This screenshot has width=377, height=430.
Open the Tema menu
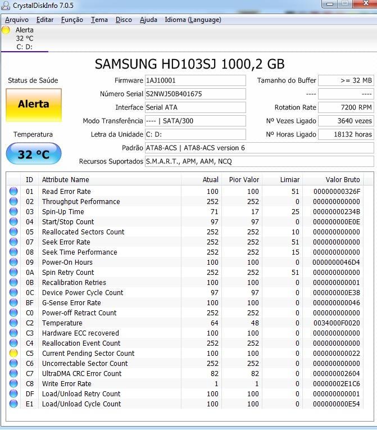[x=99, y=20]
